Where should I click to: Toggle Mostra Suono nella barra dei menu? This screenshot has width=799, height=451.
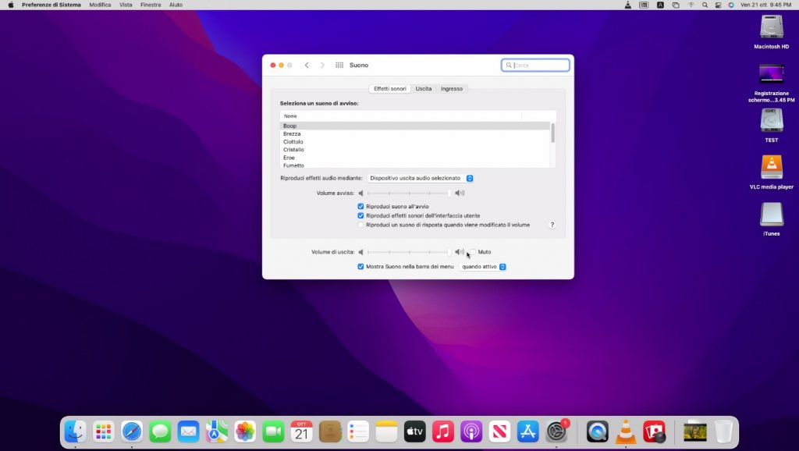tap(360, 266)
